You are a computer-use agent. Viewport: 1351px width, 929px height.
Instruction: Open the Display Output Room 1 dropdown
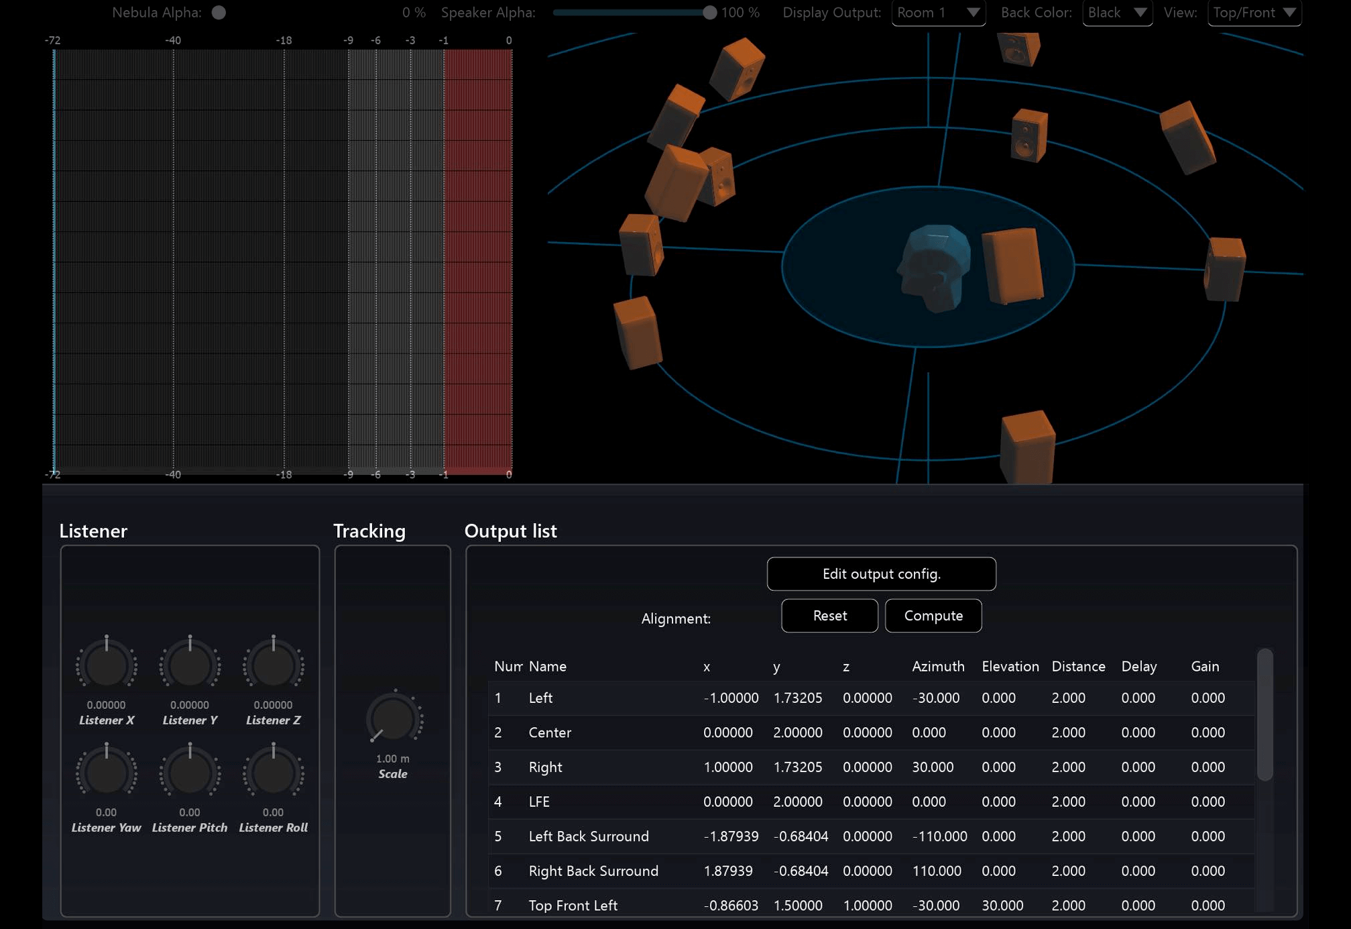(938, 13)
